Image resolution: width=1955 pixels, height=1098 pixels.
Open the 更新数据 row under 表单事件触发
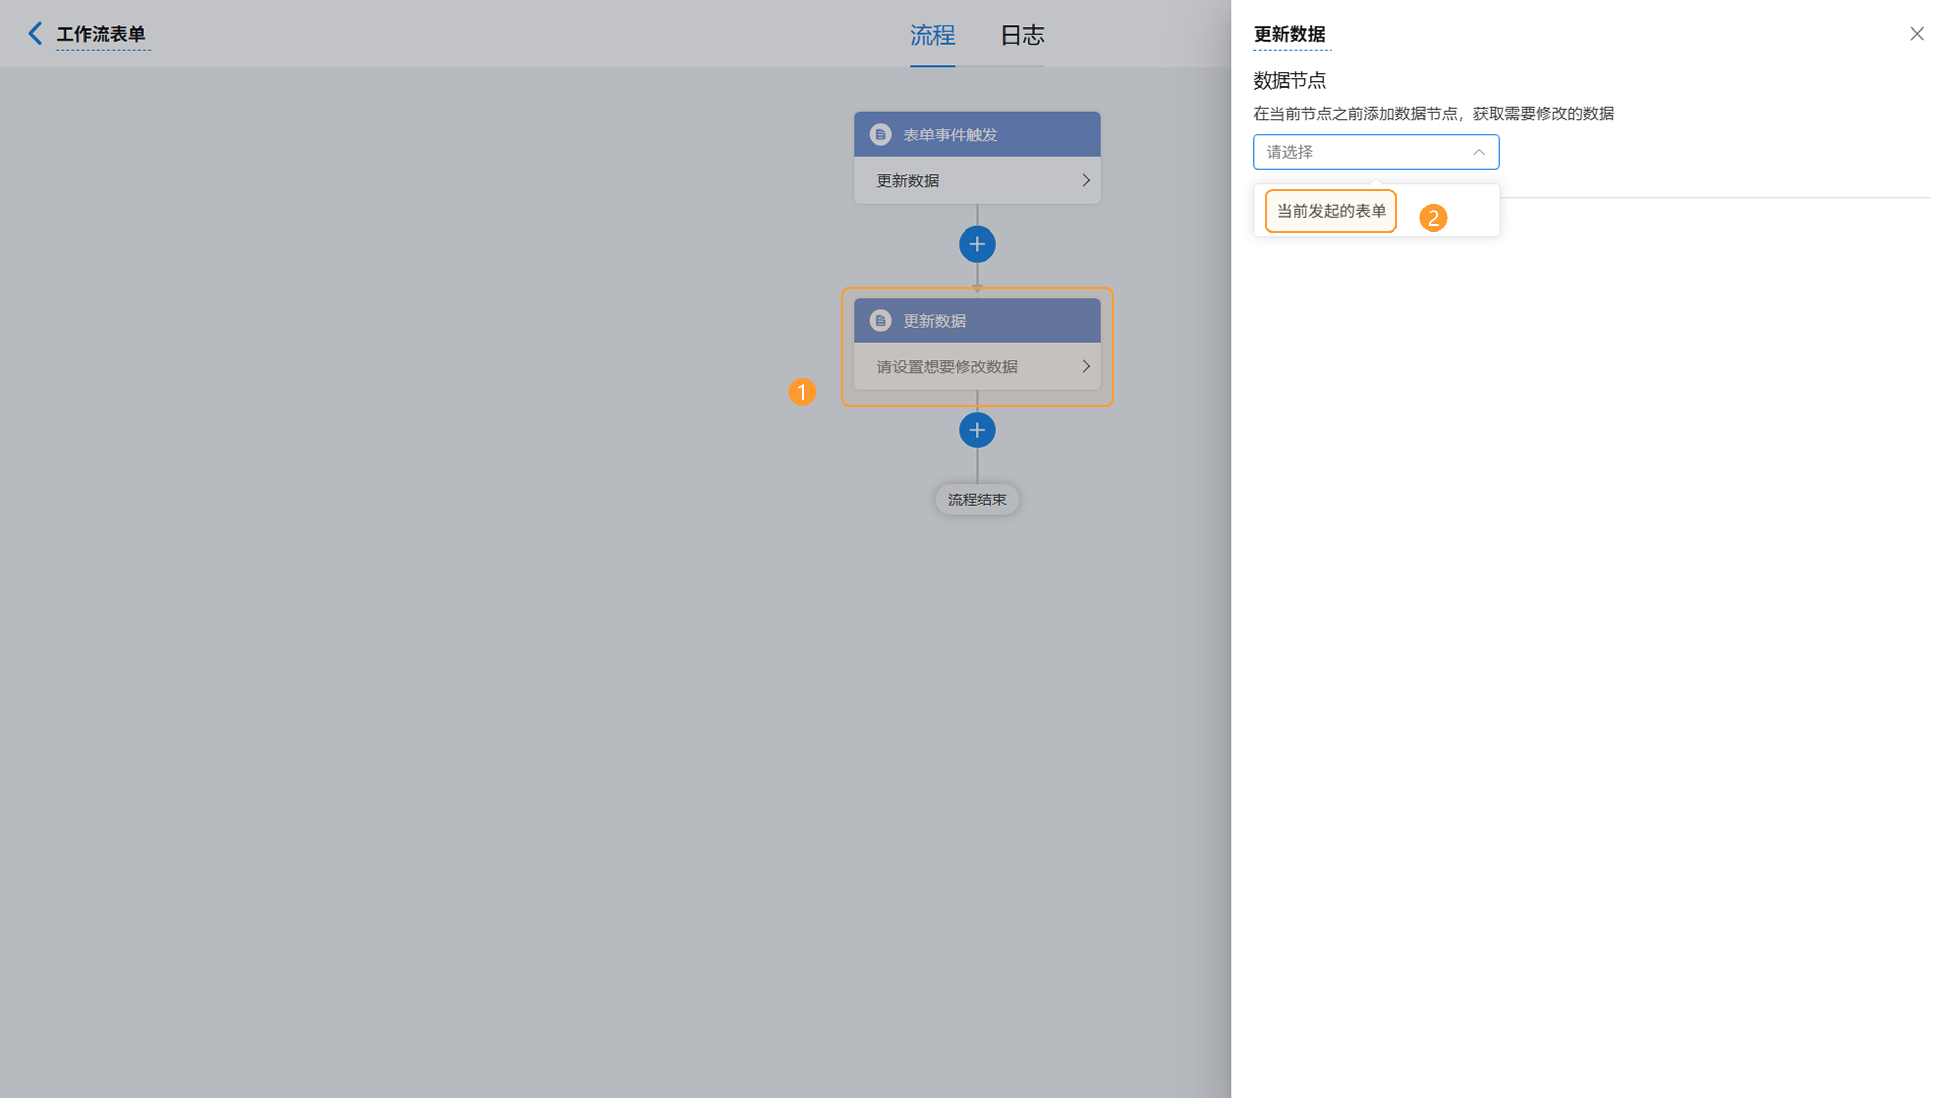977,181
